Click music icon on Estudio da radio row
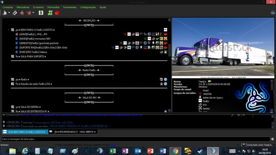Screen dimensions: 276x155 pos(165,84)
